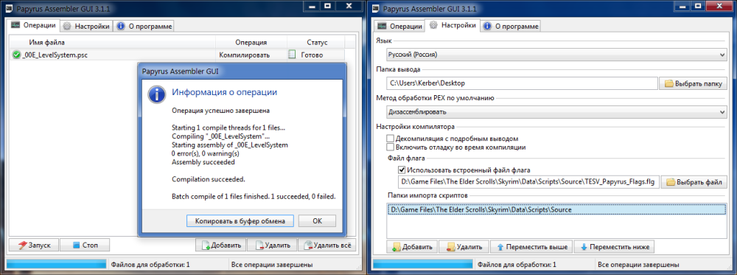
Task: Enable Включить отладку во время компиляции
Action: tap(390, 147)
